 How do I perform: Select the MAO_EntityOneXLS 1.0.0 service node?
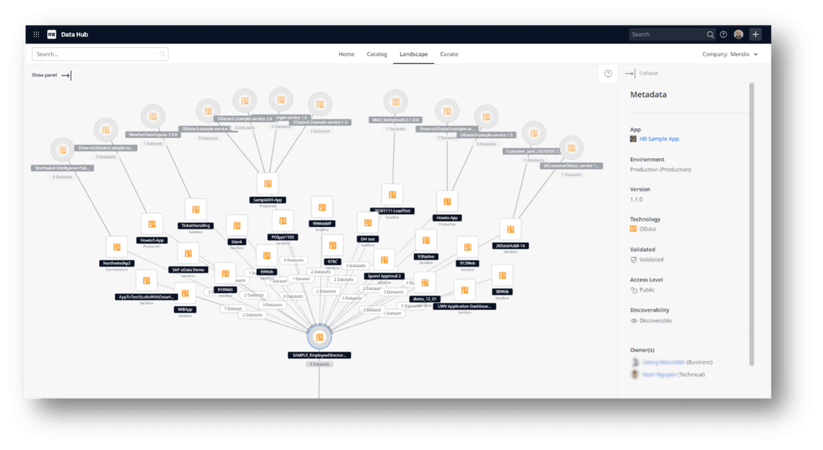tap(395, 102)
